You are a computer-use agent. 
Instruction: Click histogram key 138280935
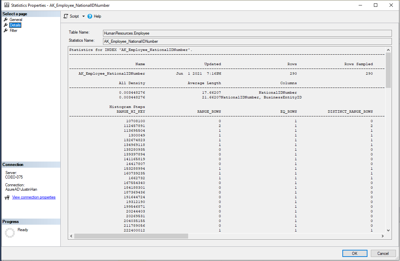(134, 150)
